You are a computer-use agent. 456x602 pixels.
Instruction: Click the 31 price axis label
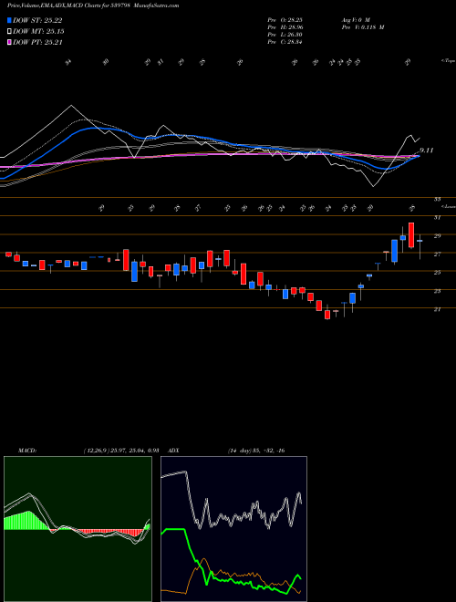(437, 218)
